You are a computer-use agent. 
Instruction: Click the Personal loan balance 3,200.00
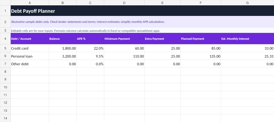(63, 56)
